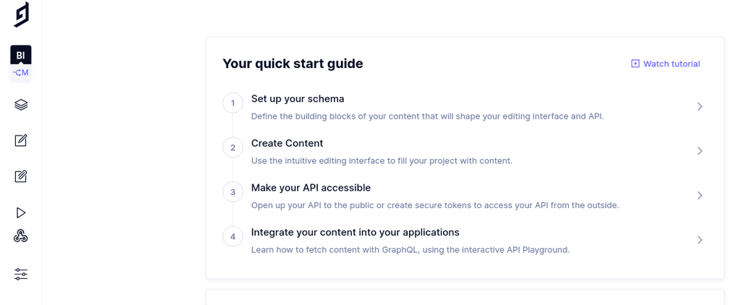Open the Set up your schema title
740x305 pixels.
[297, 98]
